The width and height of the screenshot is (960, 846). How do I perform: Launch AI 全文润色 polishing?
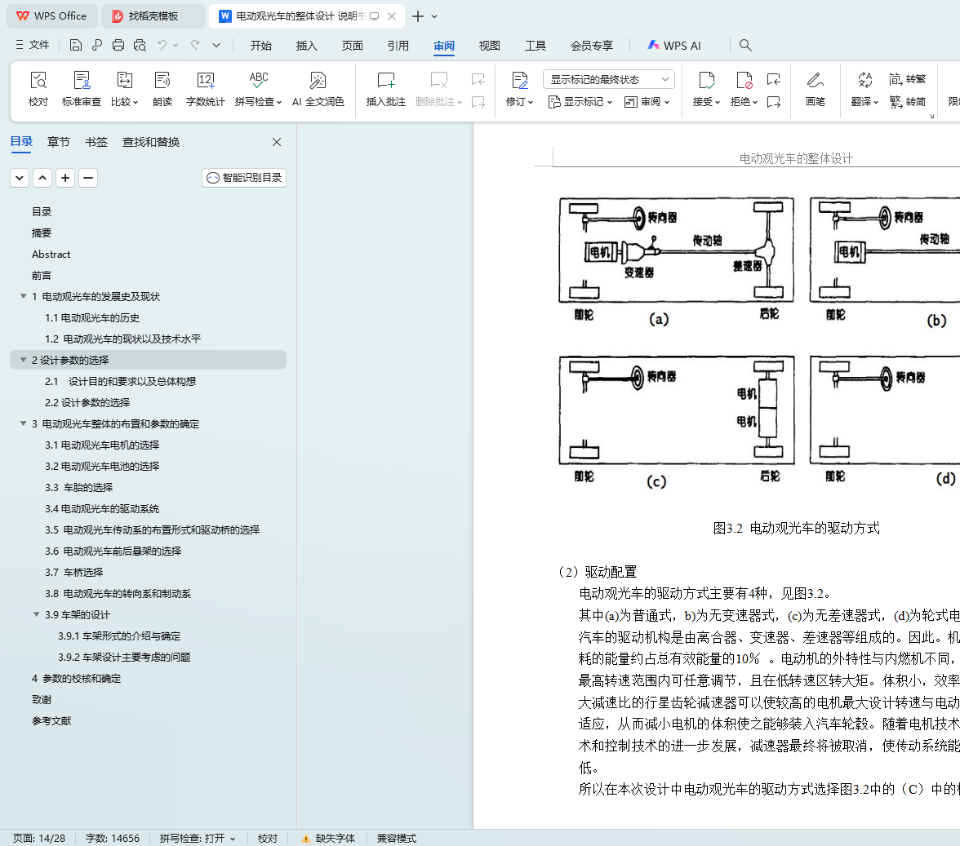318,89
